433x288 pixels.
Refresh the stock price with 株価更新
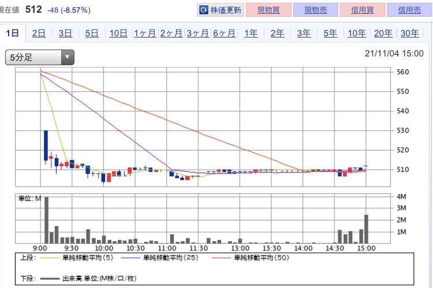221,10
